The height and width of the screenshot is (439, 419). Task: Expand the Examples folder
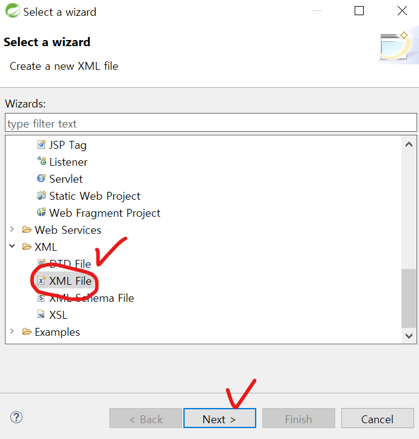(12, 332)
